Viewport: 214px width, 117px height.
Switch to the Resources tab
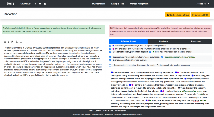(x=196, y=42)
